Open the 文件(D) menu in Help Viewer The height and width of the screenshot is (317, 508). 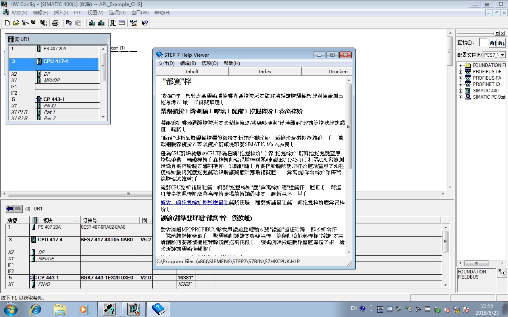tap(166, 63)
